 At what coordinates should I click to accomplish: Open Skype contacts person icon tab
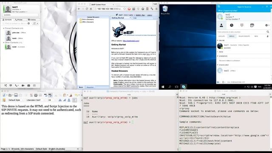click(x=221, y=25)
